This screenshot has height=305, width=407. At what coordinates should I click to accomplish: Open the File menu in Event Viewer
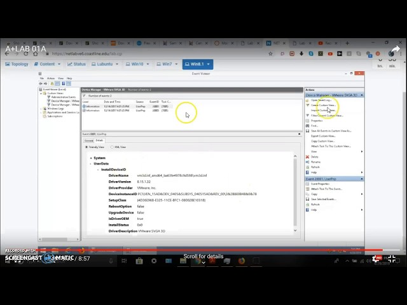[42, 78]
